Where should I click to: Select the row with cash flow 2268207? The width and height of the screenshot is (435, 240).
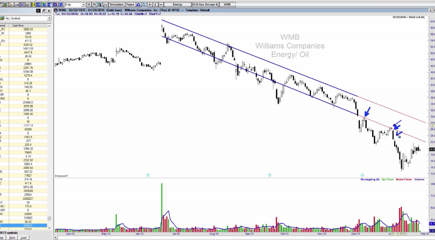click(x=24, y=198)
